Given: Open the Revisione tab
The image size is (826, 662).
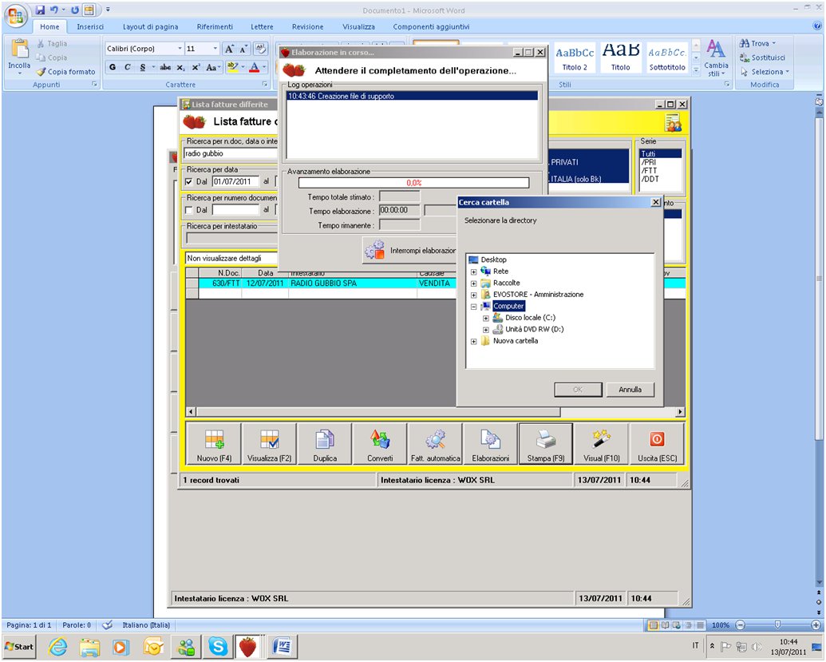Looking at the screenshot, I should tap(307, 27).
